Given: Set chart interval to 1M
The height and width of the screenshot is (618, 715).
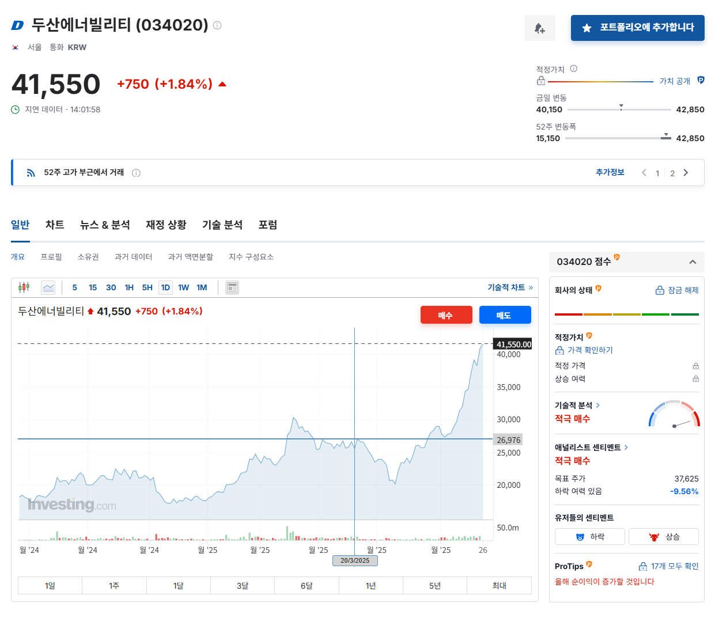Looking at the screenshot, I should tap(202, 287).
